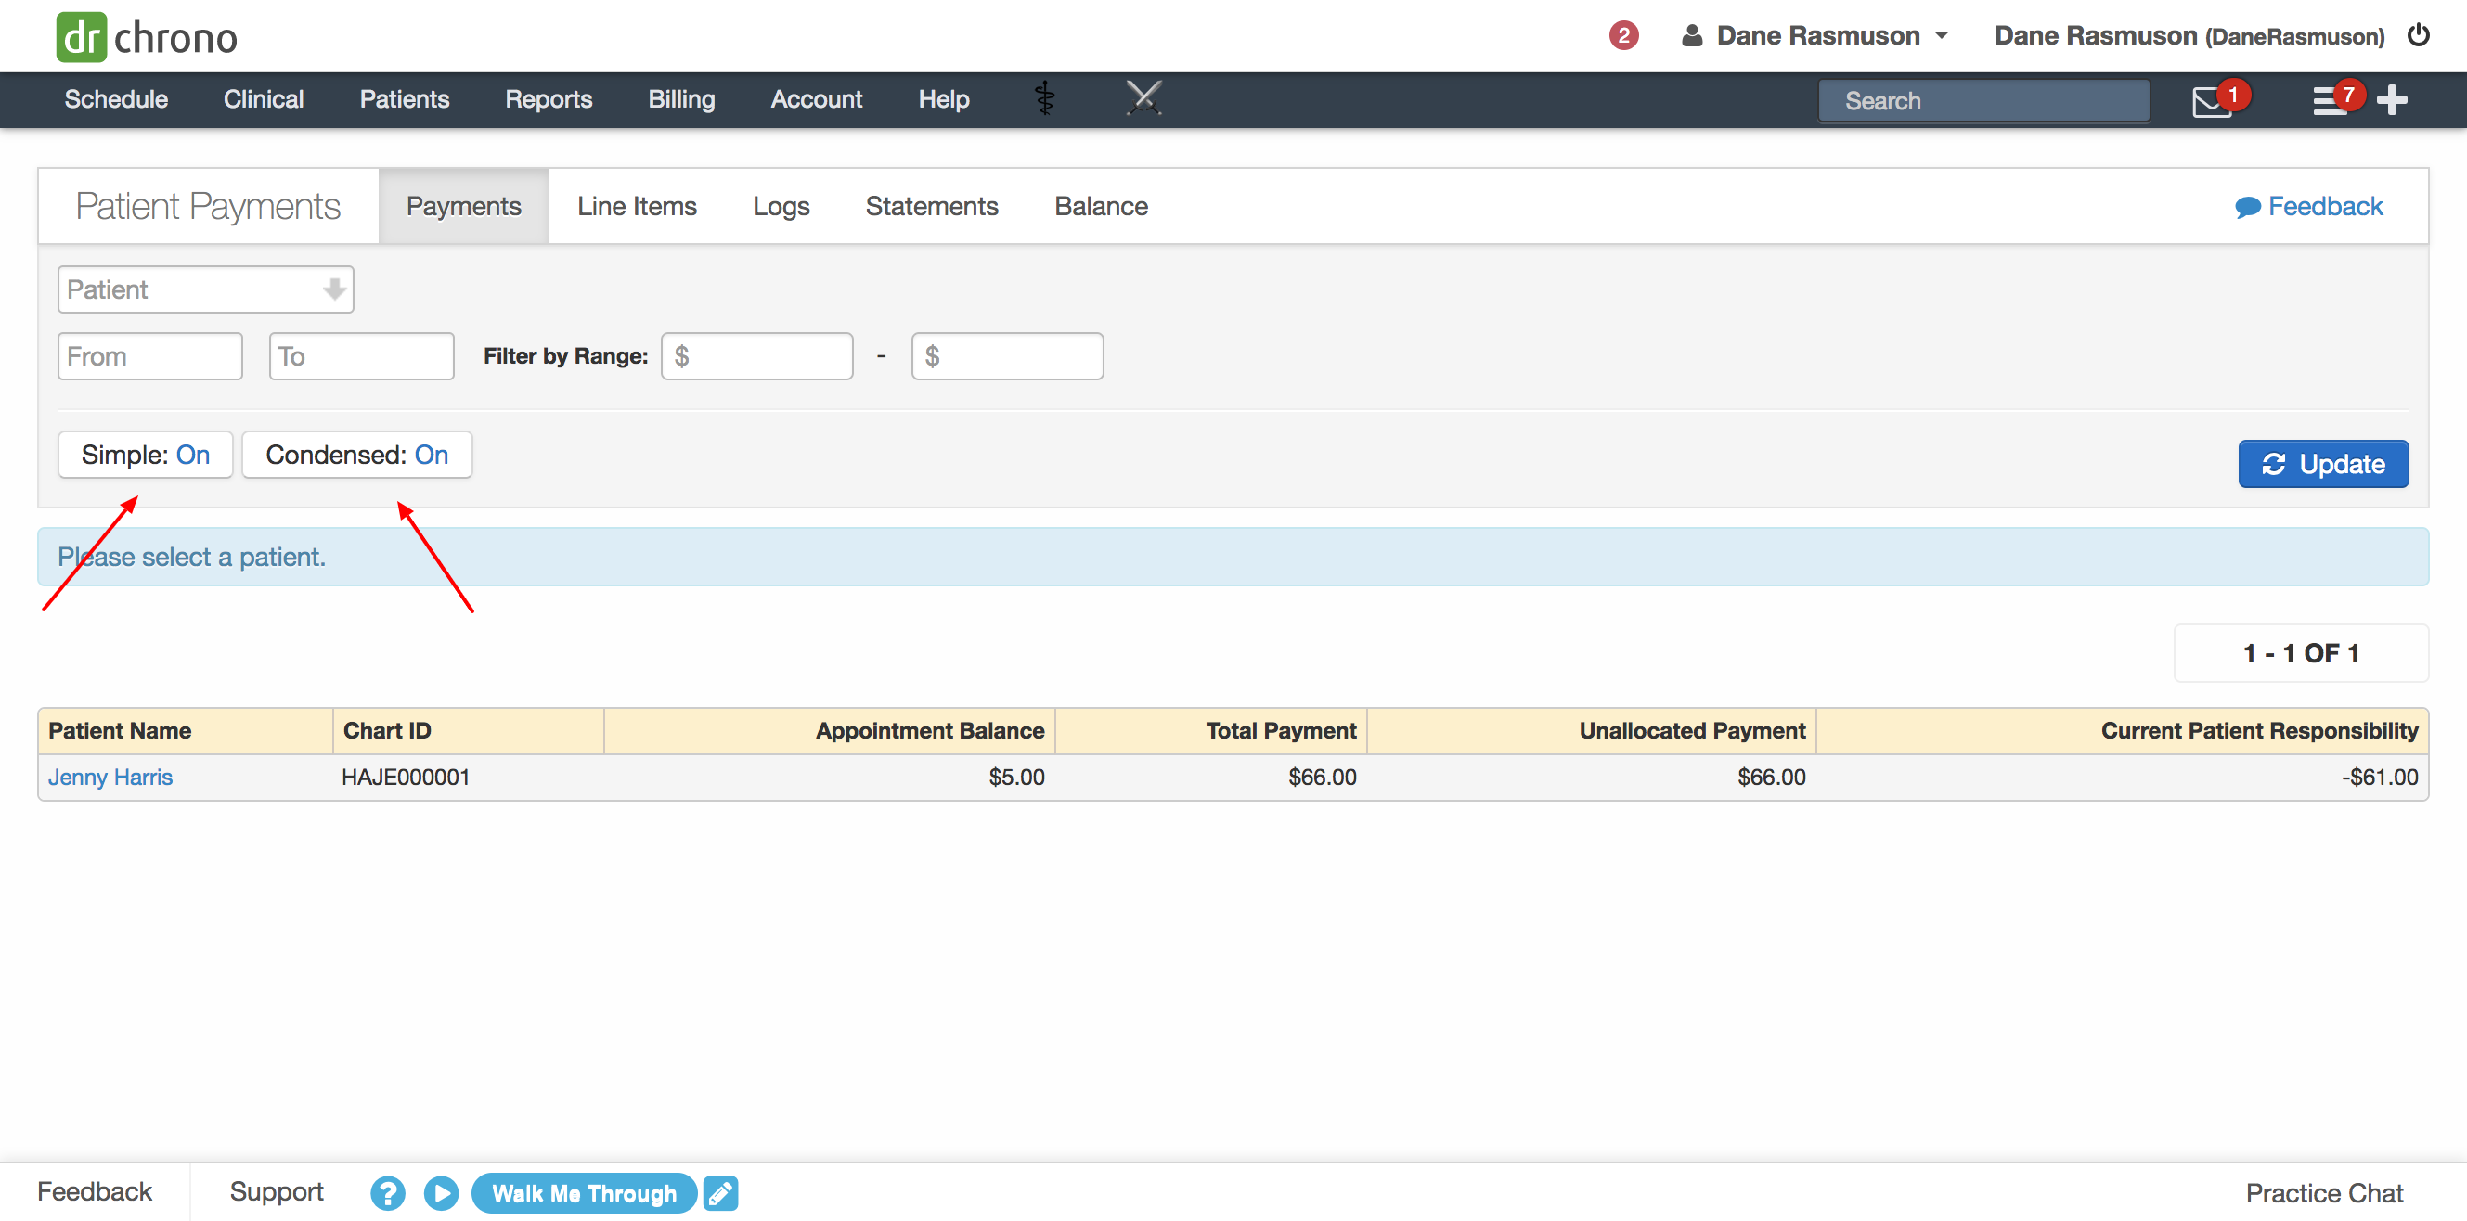This screenshot has width=2467, height=1221.
Task: Click the From date field
Action: pos(150,356)
